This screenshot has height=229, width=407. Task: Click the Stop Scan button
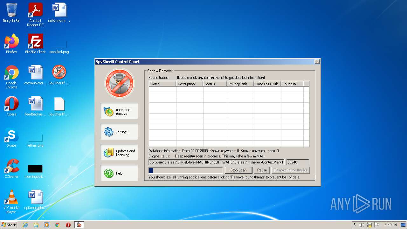238,170
